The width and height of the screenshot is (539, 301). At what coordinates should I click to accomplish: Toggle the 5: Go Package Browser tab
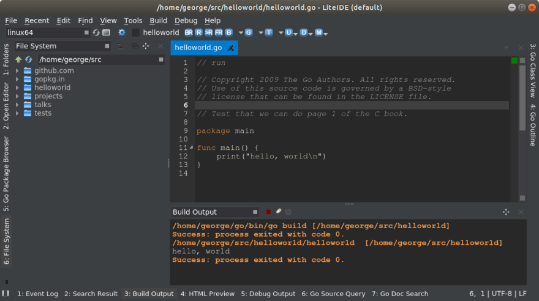tap(6, 174)
